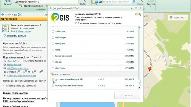
Task: Open the Заметки dropdown arrow
Action: pos(150,6)
